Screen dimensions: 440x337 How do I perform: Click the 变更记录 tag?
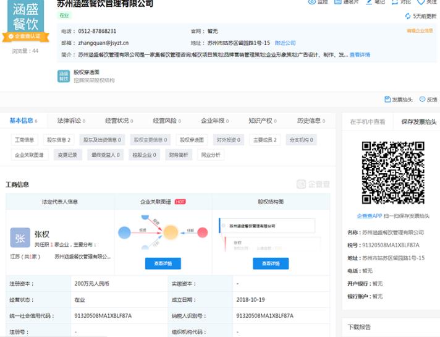coord(67,155)
